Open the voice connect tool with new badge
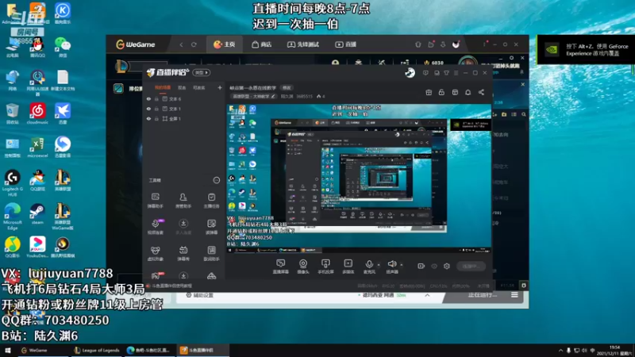 click(x=156, y=227)
